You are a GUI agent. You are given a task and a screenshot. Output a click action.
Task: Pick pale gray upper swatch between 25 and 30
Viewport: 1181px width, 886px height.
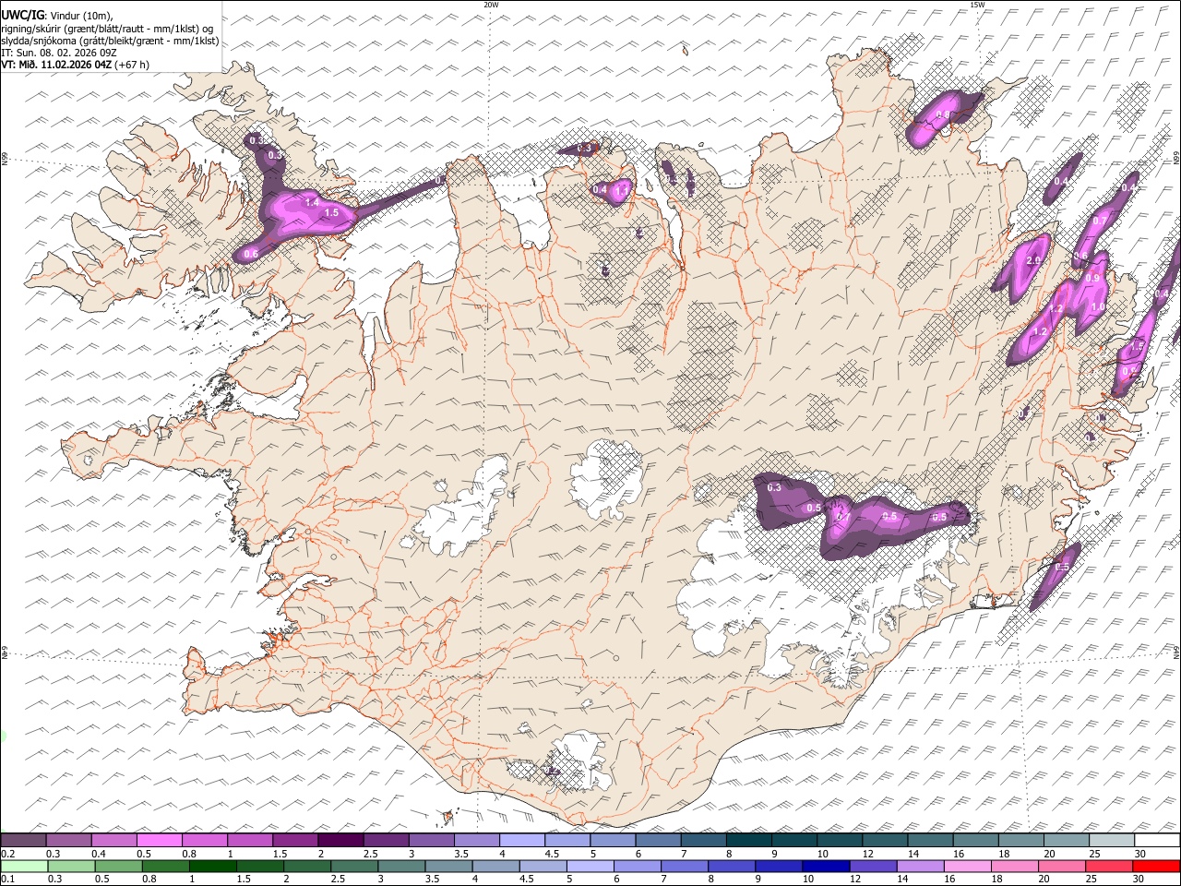click(1112, 841)
